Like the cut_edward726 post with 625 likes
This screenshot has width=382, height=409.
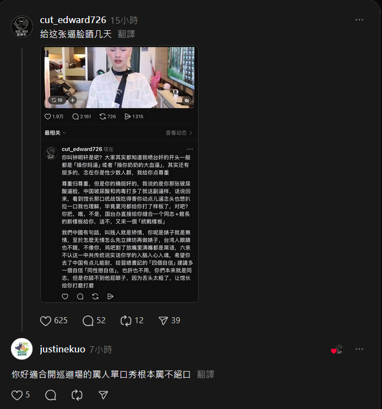coord(46,320)
